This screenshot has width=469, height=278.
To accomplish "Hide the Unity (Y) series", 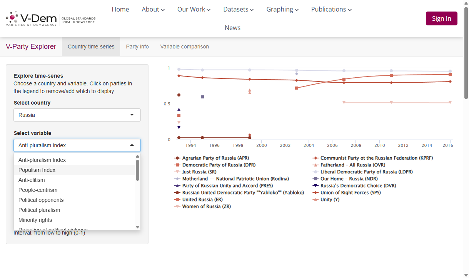I will pyautogui.click(x=326, y=200).
